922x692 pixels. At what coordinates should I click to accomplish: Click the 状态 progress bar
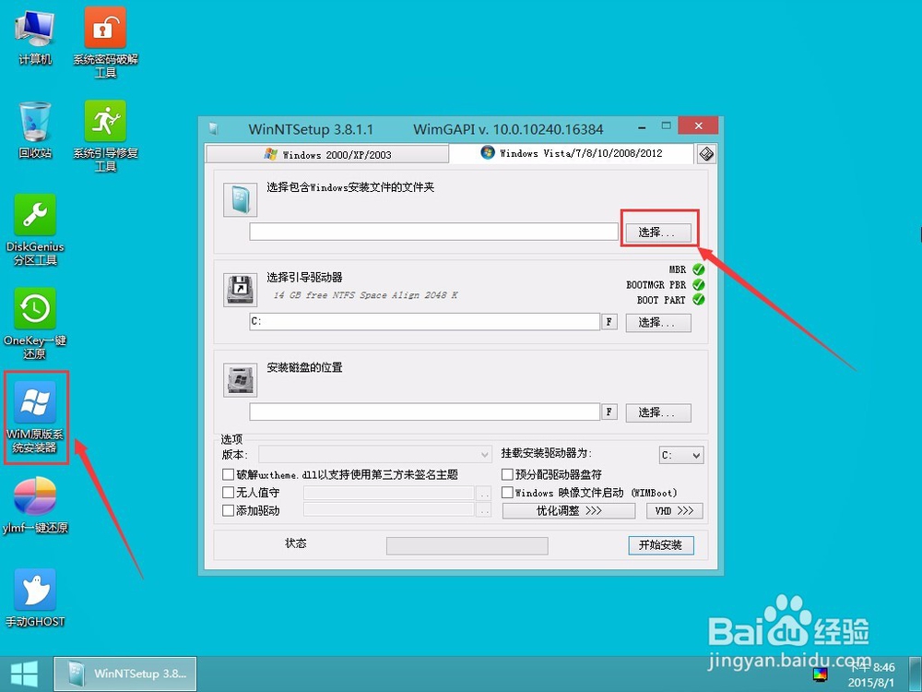(x=467, y=545)
